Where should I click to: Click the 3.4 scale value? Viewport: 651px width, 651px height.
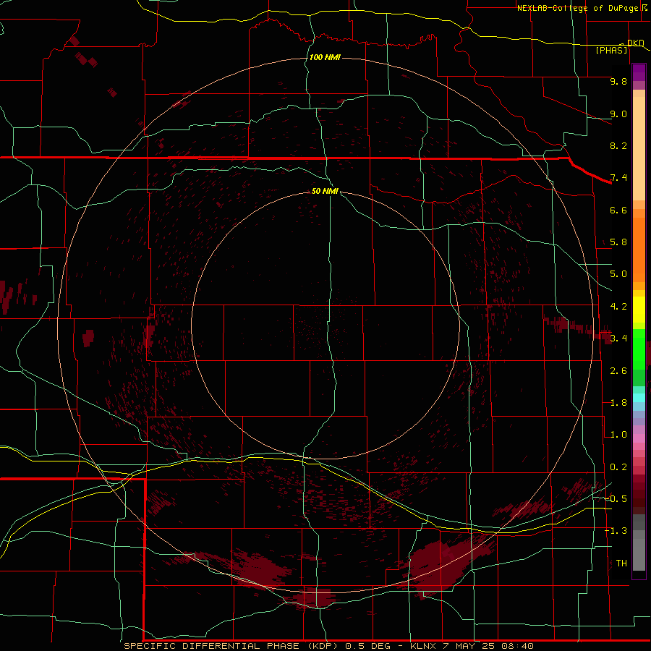[618, 338]
